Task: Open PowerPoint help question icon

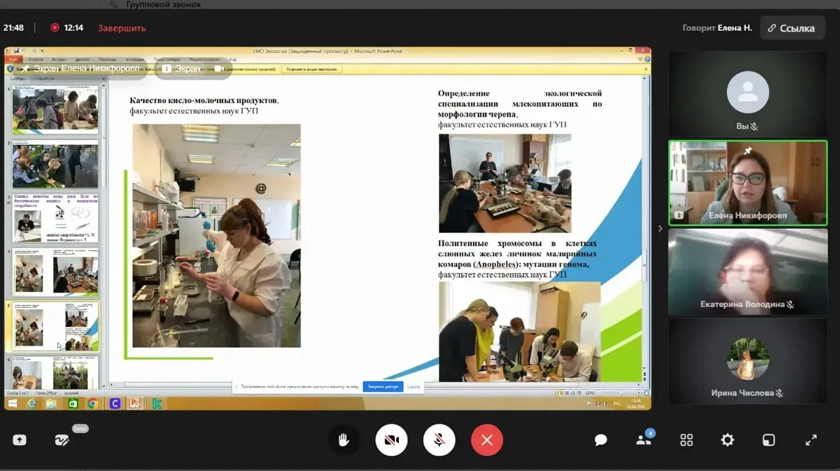Action: click(x=647, y=59)
